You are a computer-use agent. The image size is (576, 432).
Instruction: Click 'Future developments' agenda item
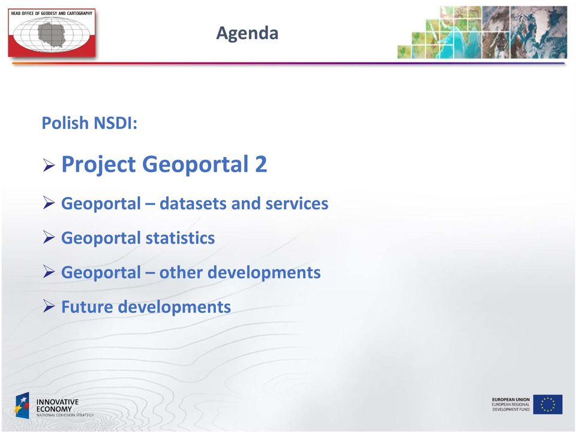pyautogui.click(x=146, y=307)
